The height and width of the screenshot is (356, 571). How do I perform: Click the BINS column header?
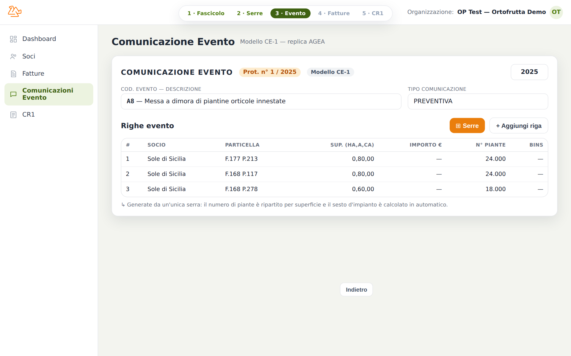coord(536,145)
